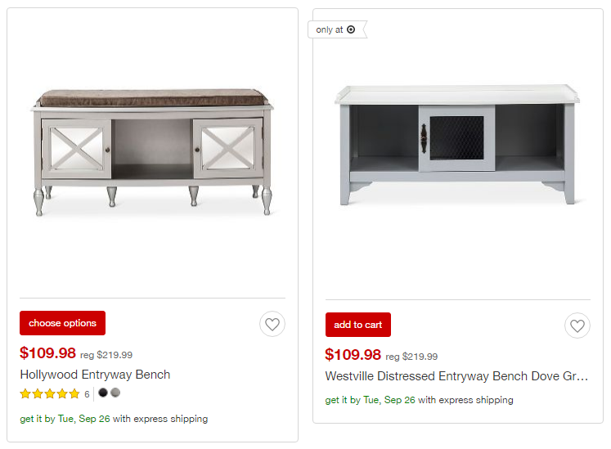Click Hollywood bench 'reg $219.99' price text
The image size is (611, 449).
[106, 355]
